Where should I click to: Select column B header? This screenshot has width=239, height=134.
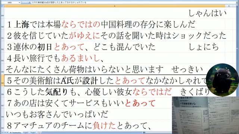click(229, 6)
